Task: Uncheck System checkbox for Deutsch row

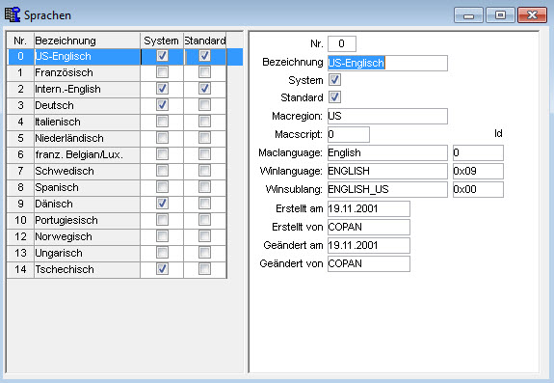Action: pyautogui.click(x=162, y=105)
